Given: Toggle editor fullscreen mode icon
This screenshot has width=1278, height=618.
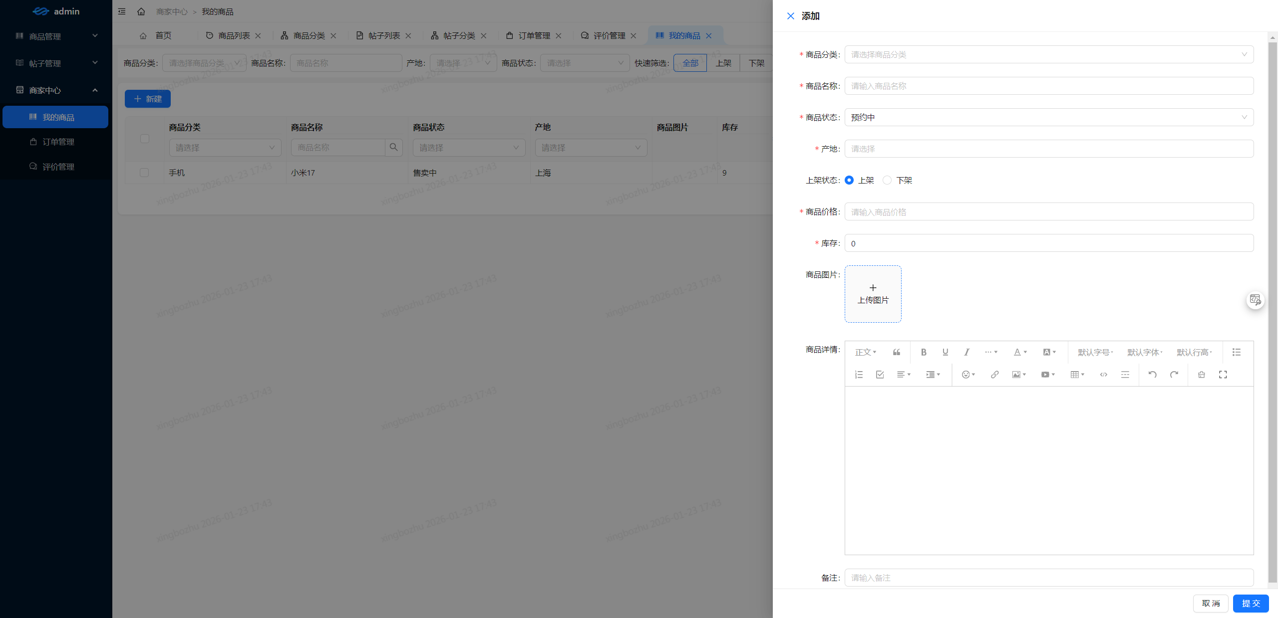Looking at the screenshot, I should [1223, 375].
